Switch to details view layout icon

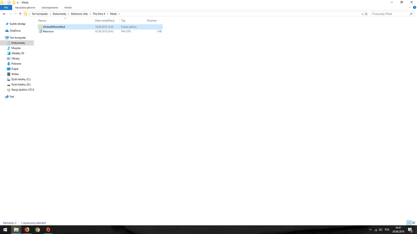click(409, 223)
